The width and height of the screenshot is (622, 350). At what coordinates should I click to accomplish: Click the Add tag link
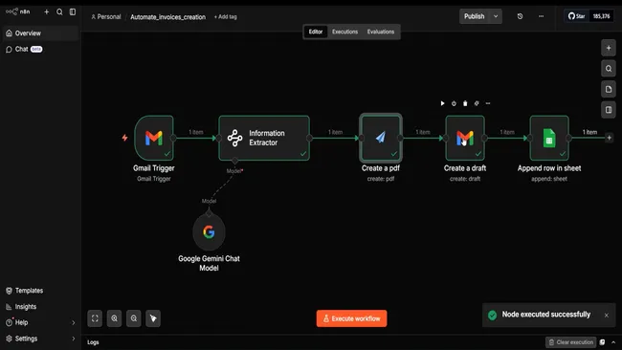click(225, 16)
